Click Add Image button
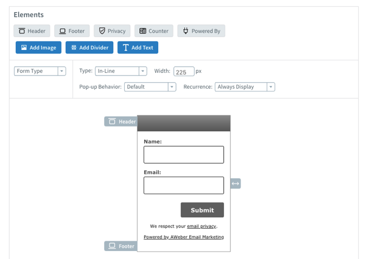 coord(38,47)
